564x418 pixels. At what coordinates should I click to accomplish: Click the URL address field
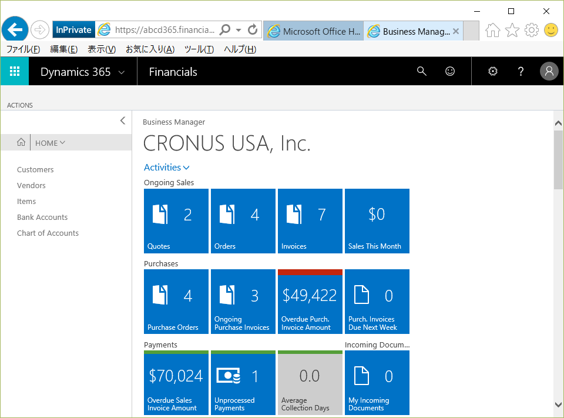click(164, 30)
